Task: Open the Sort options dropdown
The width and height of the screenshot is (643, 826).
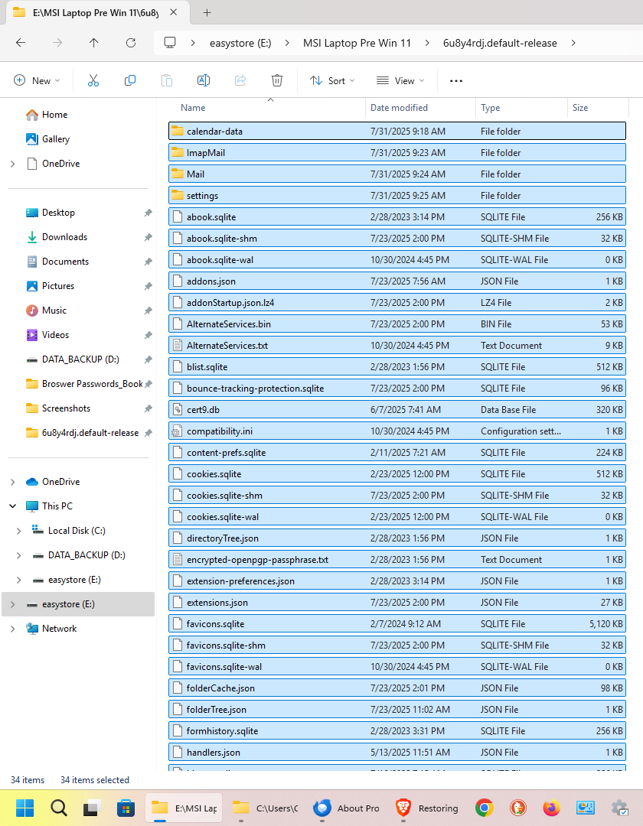Action: 332,80
